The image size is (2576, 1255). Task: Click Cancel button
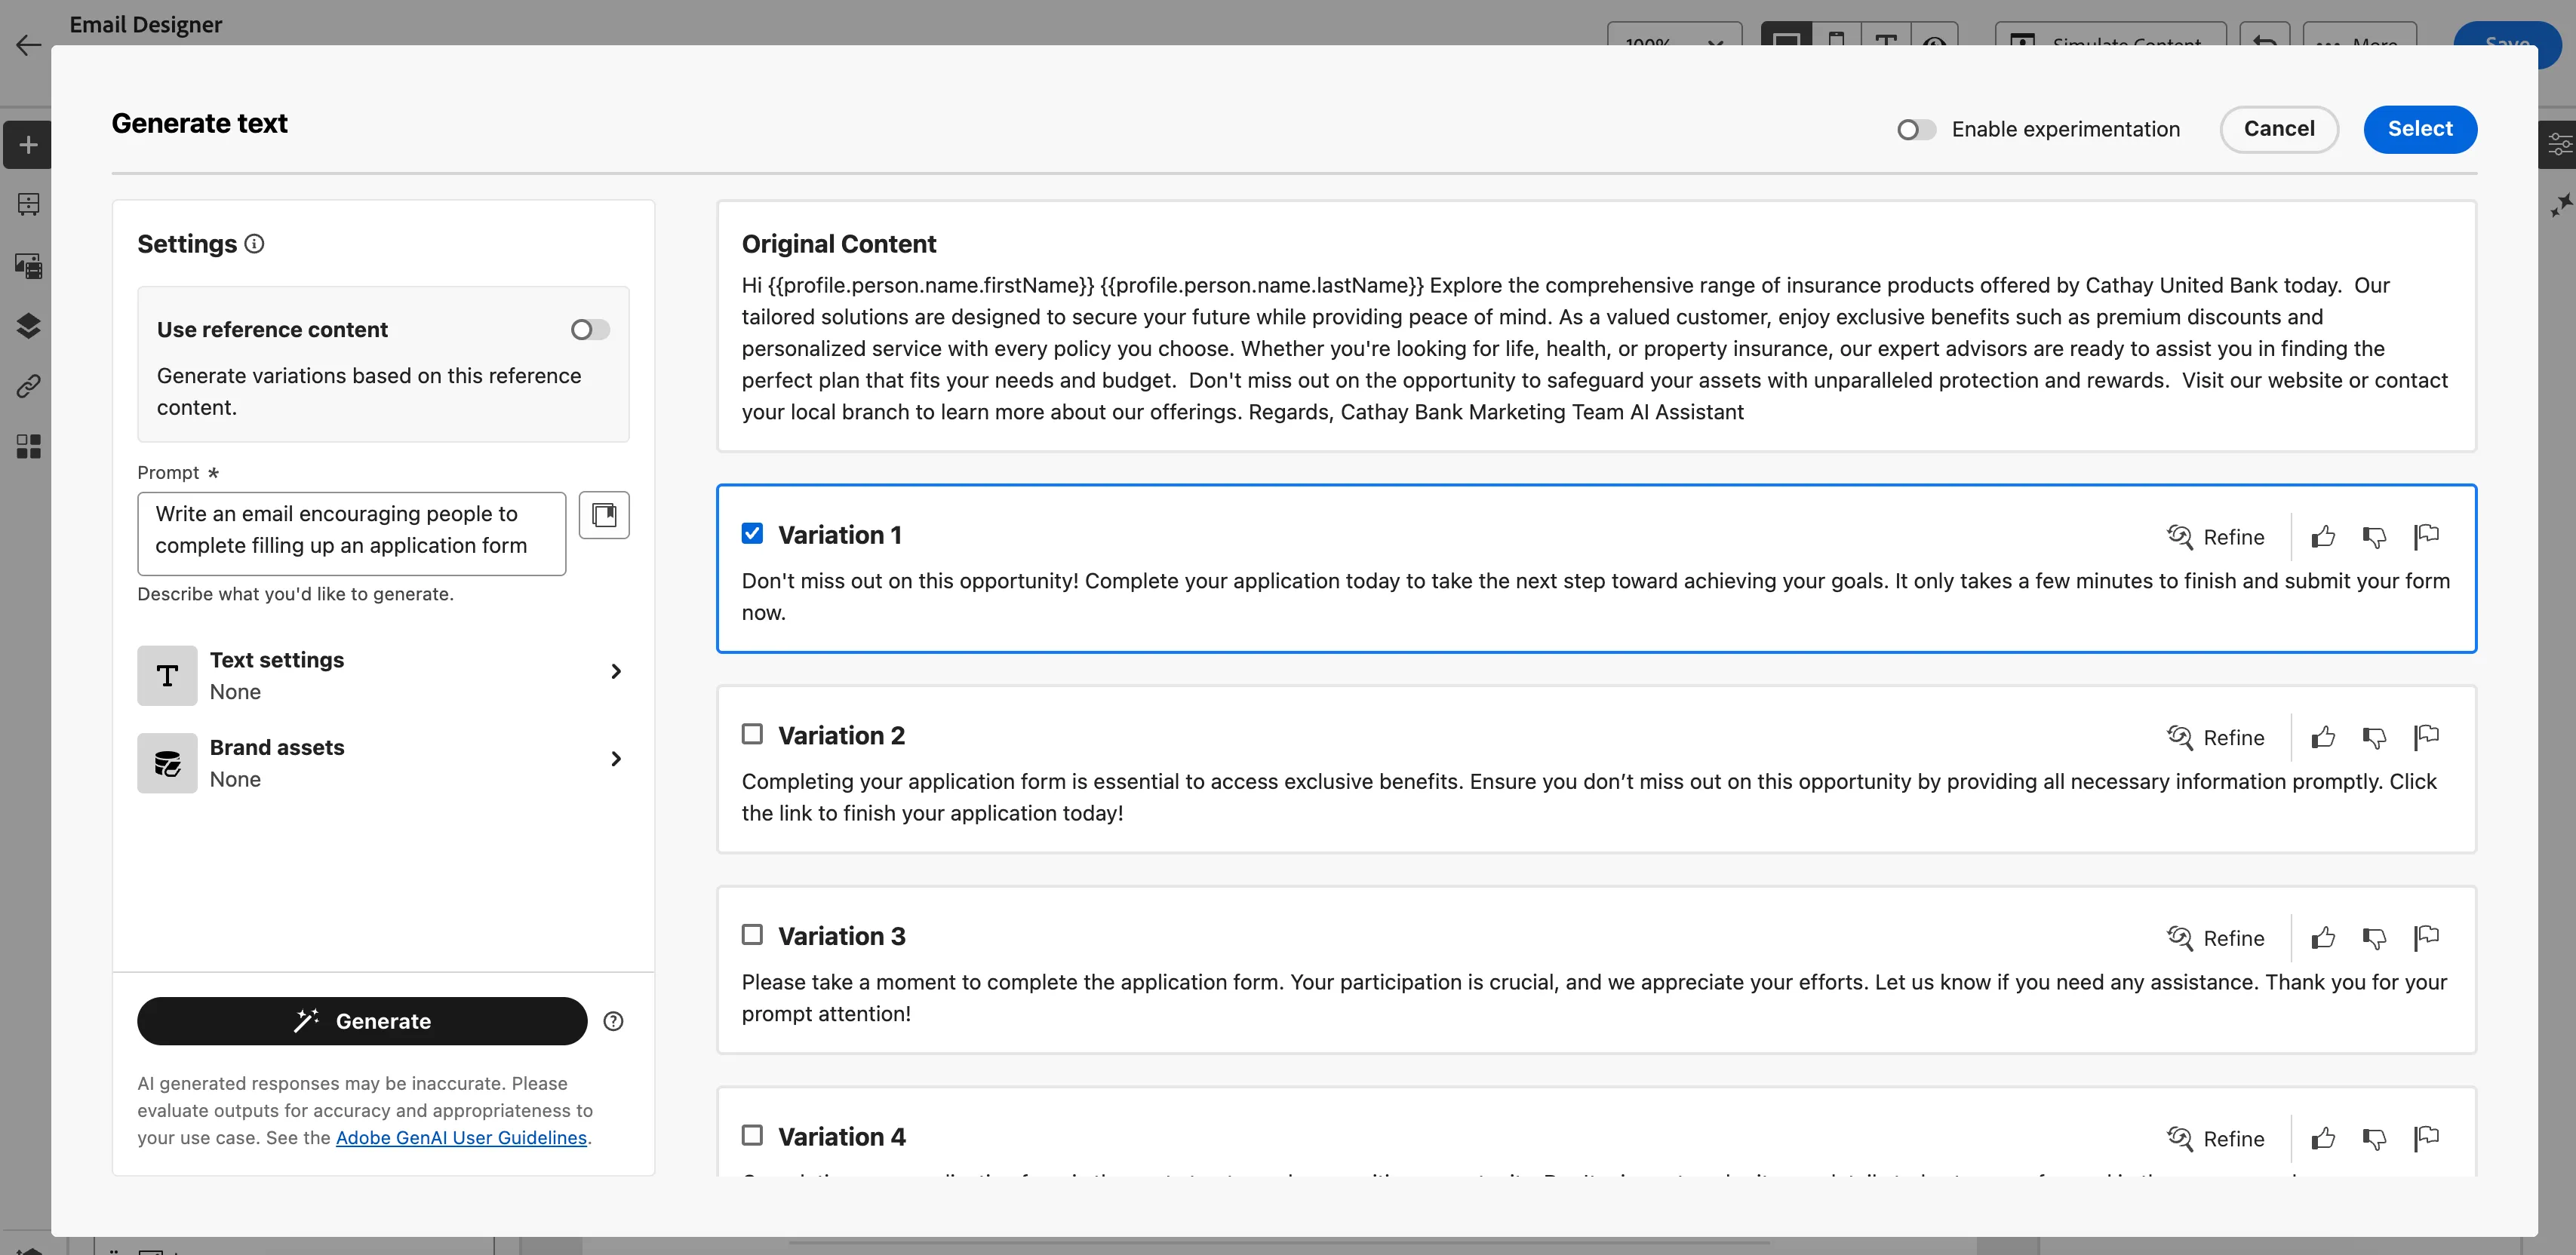click(x=2279, y=129)
